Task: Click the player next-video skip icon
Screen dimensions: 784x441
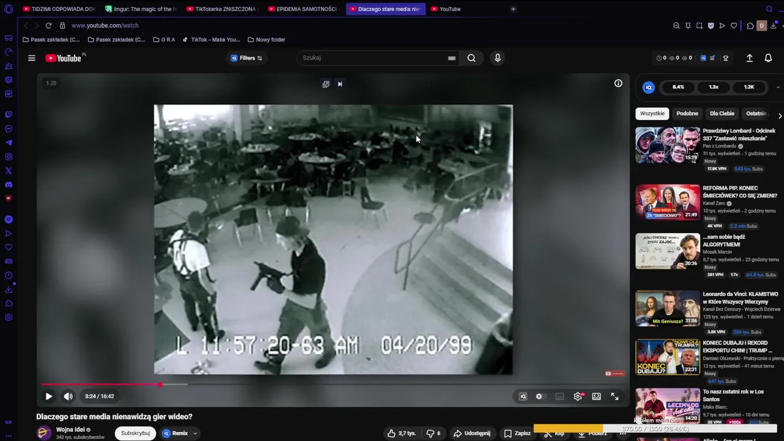Action: 340,84
